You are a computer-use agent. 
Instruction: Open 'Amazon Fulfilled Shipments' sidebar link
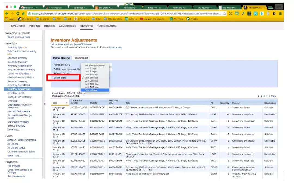[22, 140]
